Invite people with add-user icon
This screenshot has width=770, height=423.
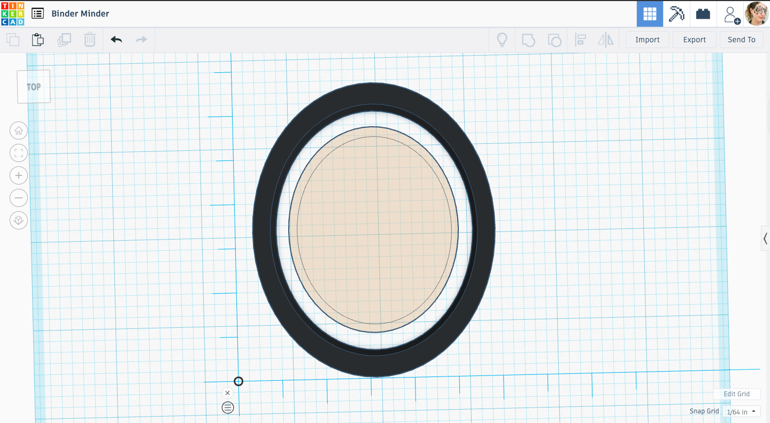[x=731, y=14]
